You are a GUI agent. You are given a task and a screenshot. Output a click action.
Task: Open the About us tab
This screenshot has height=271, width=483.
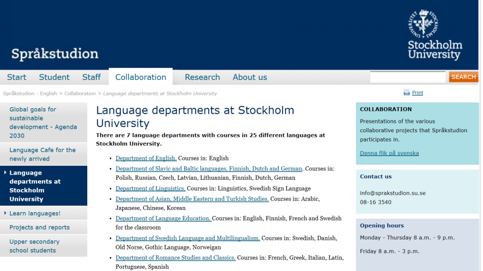point(250,77)
